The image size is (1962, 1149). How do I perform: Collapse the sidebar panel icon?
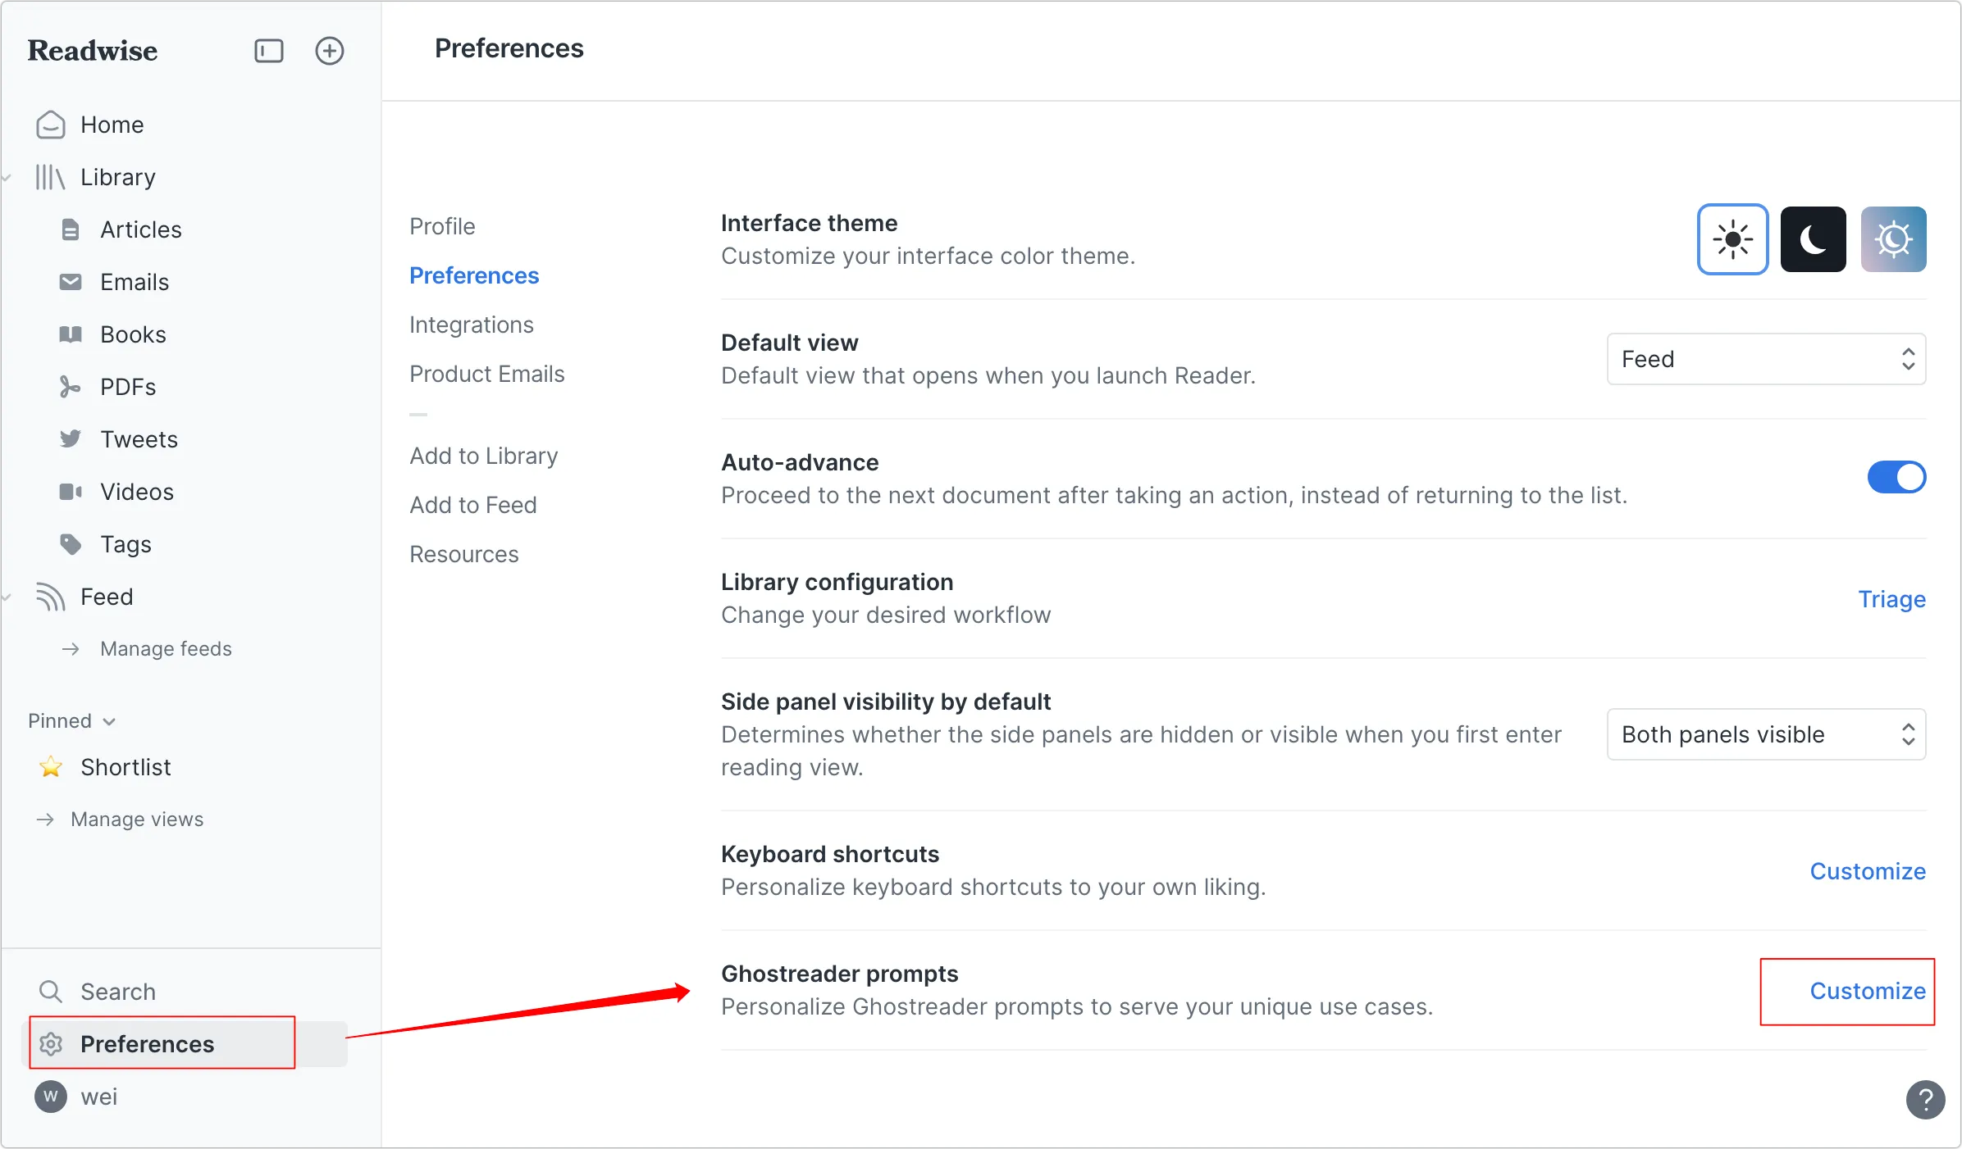coord(268,51)
